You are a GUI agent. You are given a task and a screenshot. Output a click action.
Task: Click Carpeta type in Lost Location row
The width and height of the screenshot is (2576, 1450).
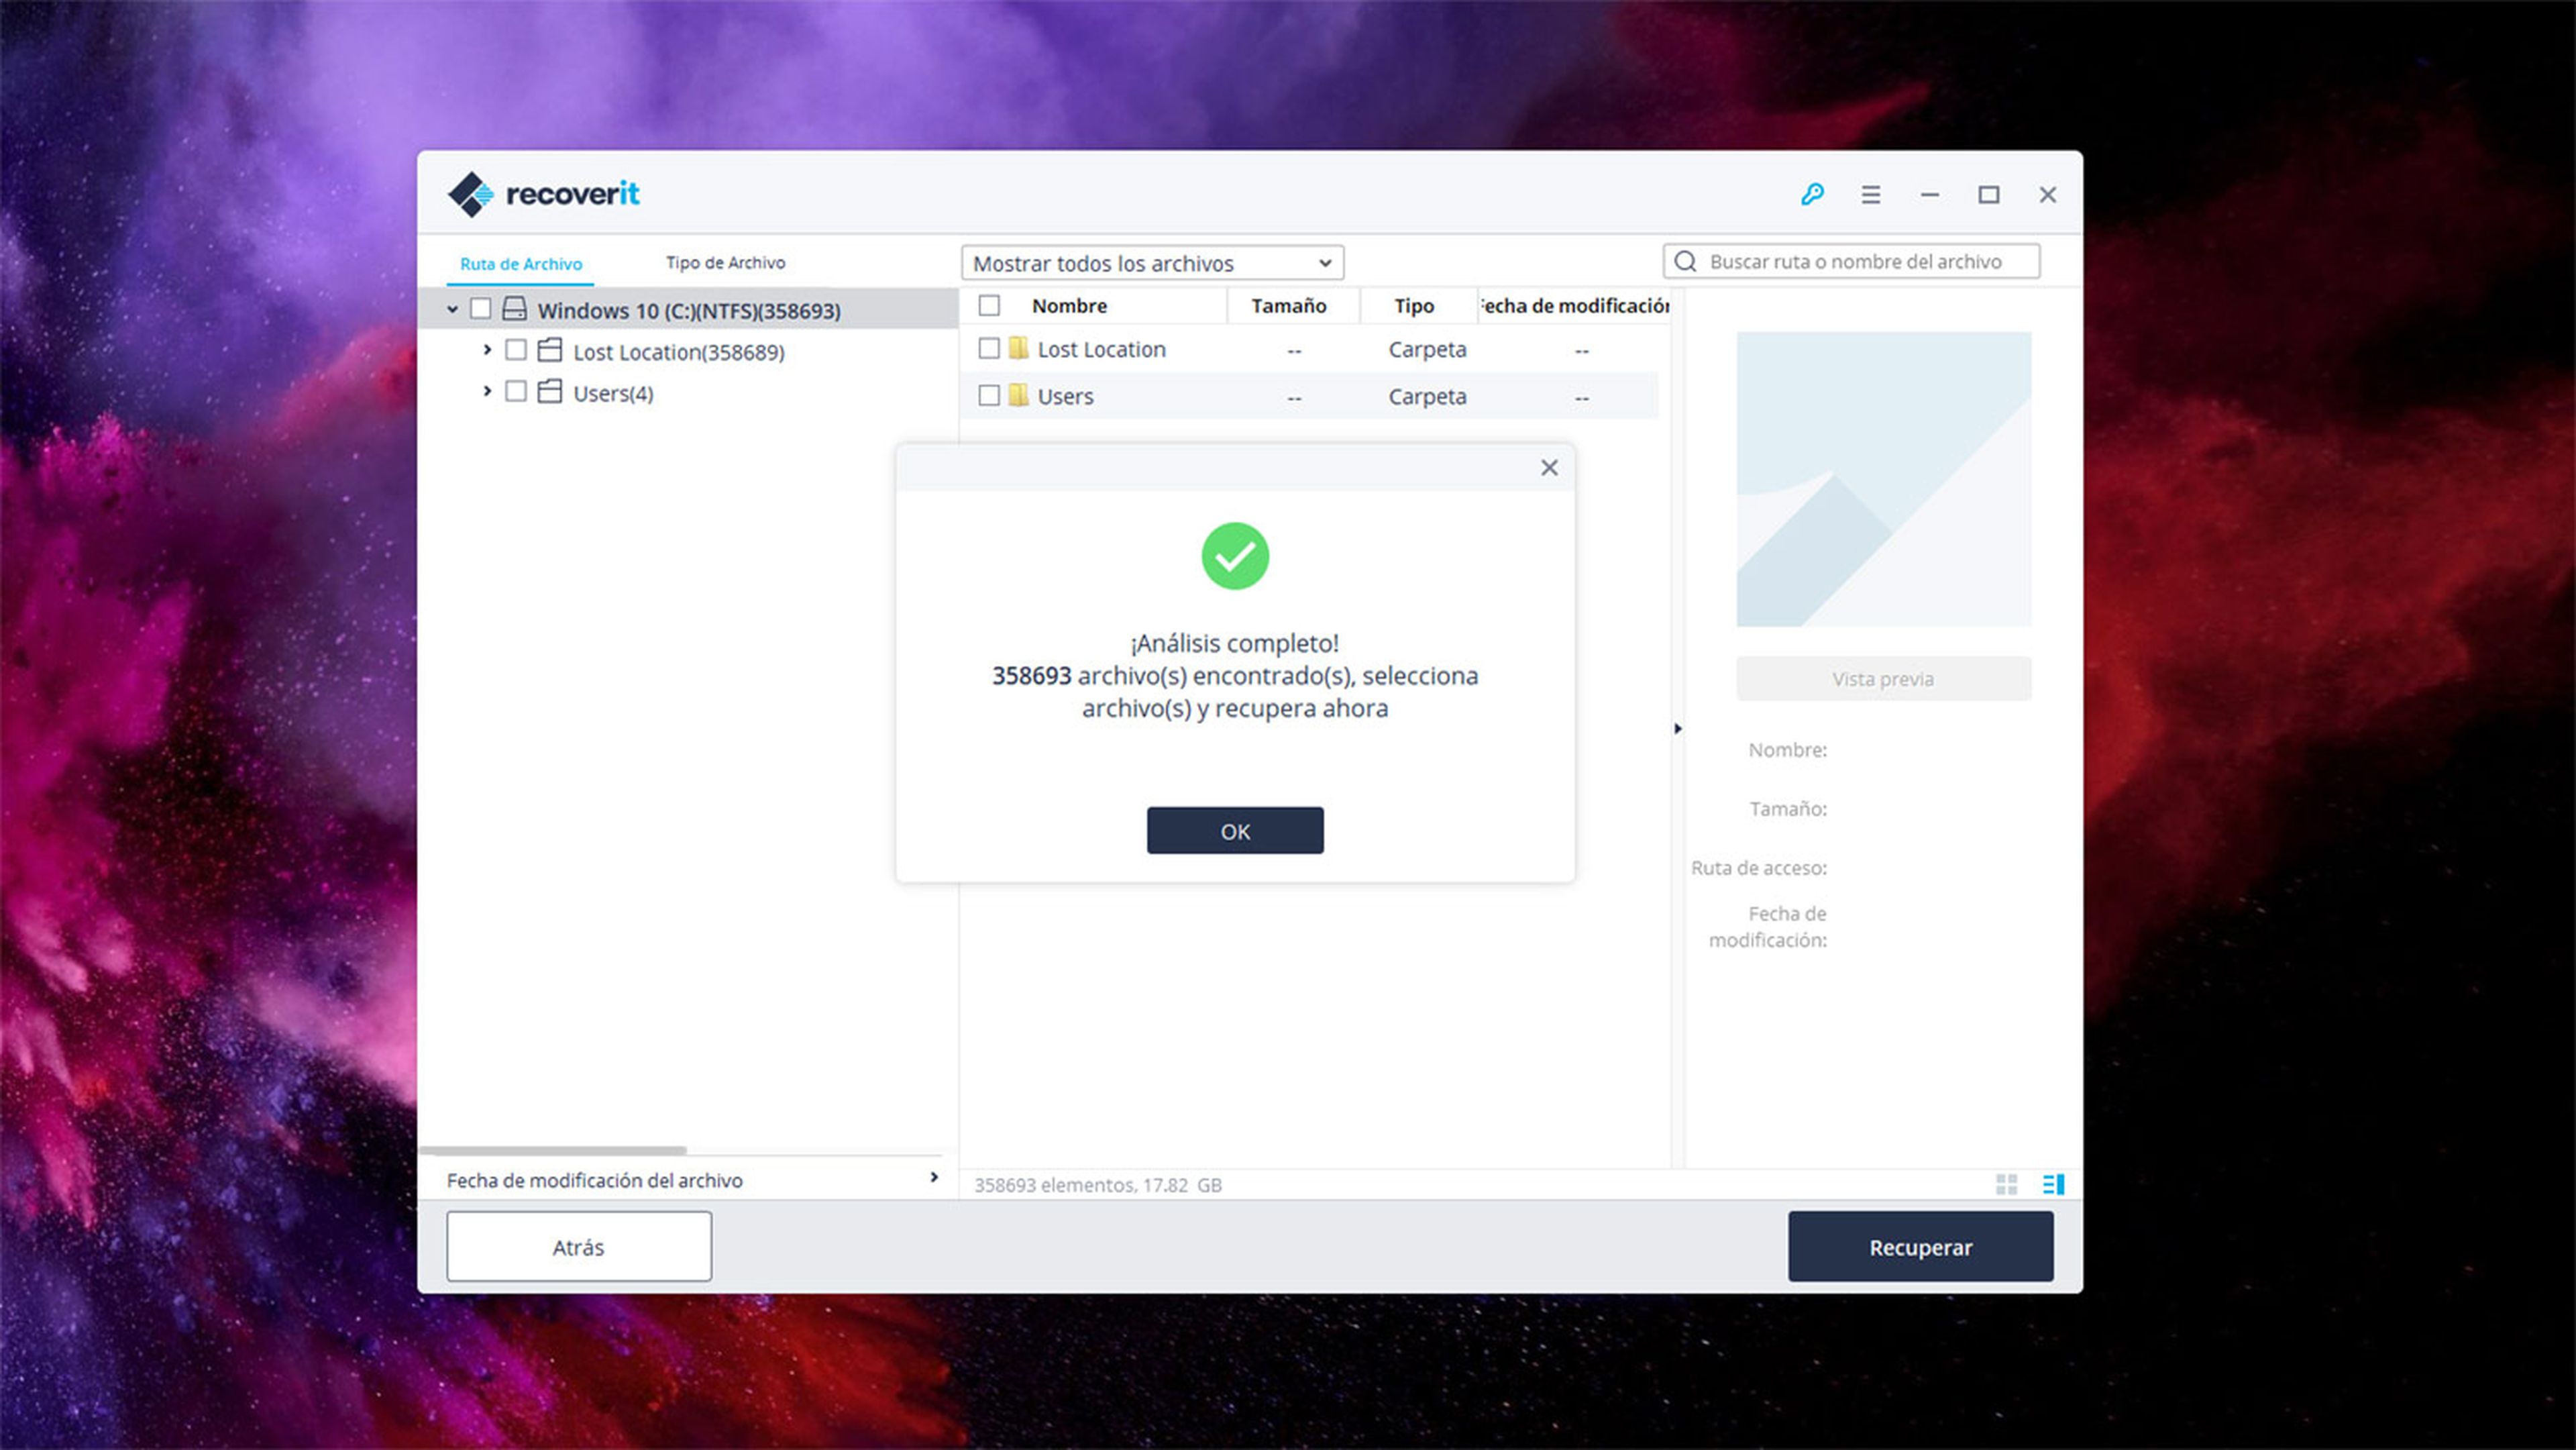tap(1427, 349)
